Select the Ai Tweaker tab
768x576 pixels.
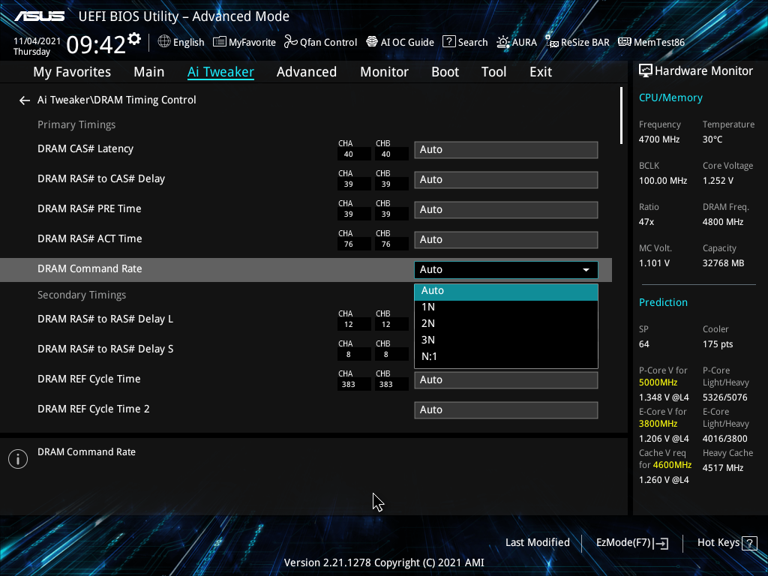220,72
